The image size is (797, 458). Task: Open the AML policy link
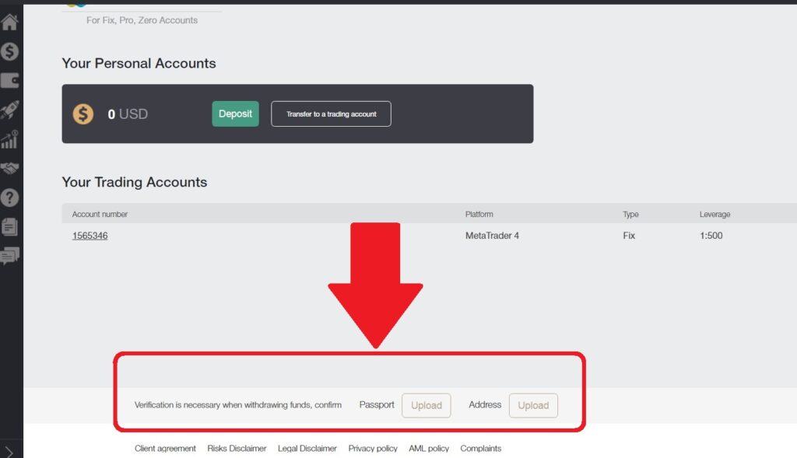429,449
